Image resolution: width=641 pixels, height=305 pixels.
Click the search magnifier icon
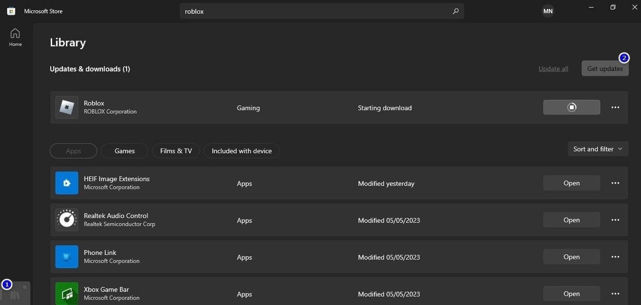[x=456, y=11]
